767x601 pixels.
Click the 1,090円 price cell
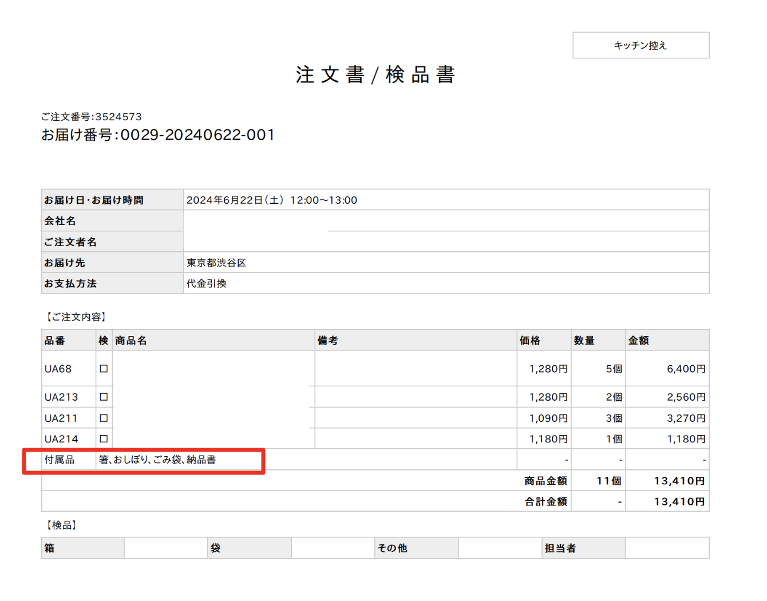[x=544, y=418]
